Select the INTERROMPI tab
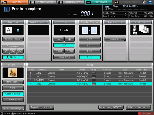The image size is (154, 115). click(99, 2)
